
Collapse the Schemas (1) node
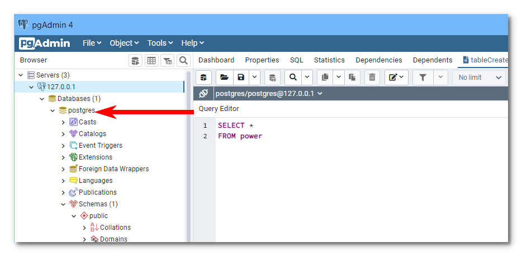pyautogui.click(x=63, y=204)
